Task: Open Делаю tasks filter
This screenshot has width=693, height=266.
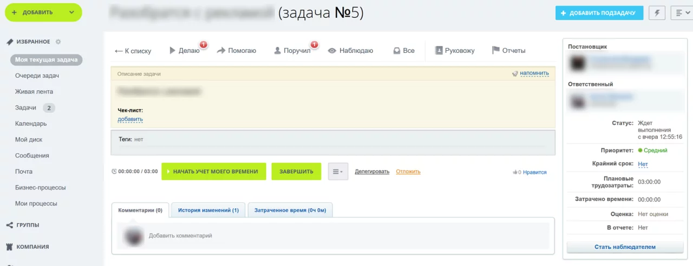Action: [x=185, y=51]
